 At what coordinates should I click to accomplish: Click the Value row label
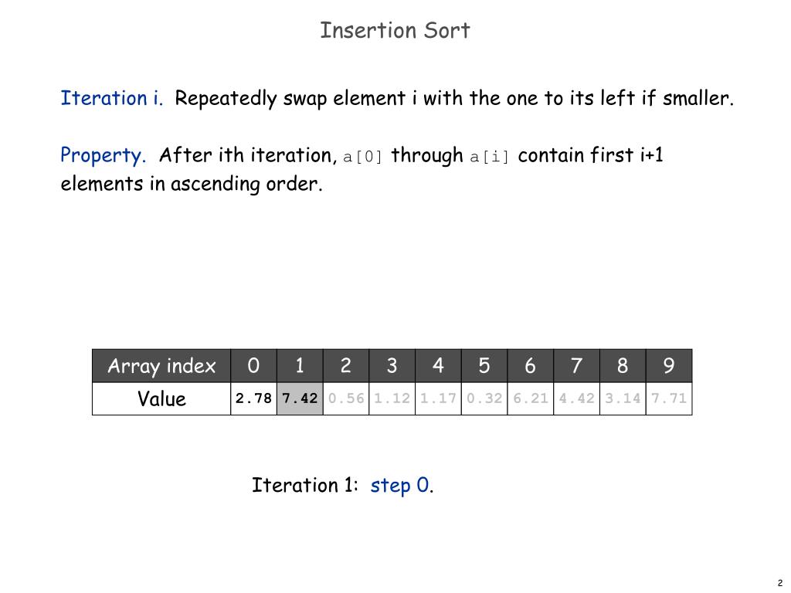click(x=161, y=398)
